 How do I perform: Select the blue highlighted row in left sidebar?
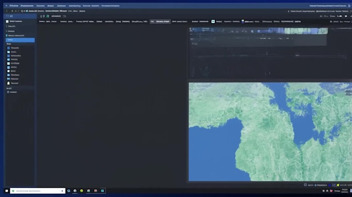20,40
